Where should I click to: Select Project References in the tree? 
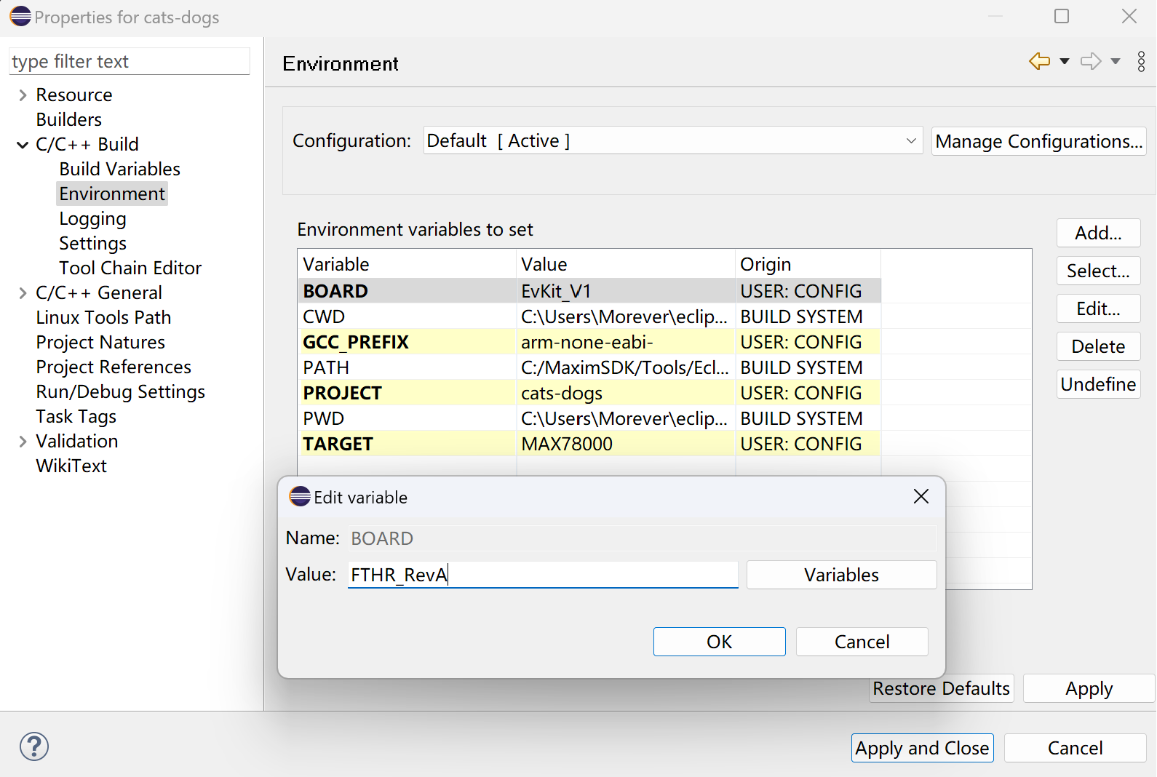(114, 367)
